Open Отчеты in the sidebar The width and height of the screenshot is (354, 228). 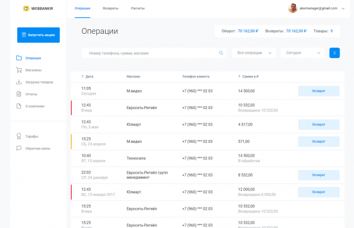coord(31,94)
